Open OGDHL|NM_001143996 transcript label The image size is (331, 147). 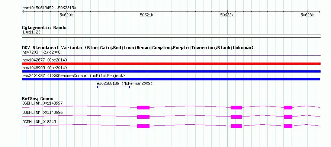tap(42, 112)
